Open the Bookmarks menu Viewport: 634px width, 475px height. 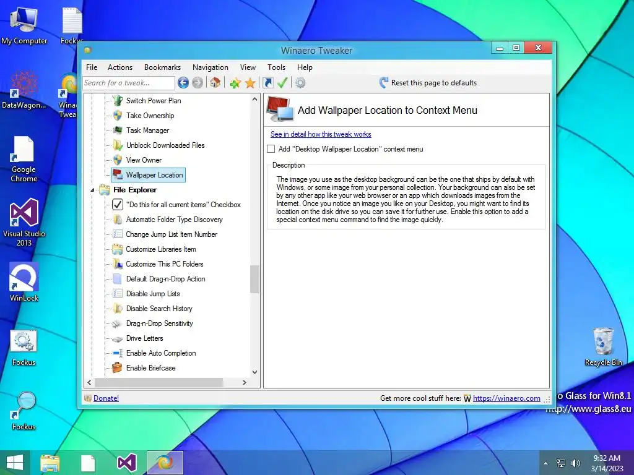[163, 67]
